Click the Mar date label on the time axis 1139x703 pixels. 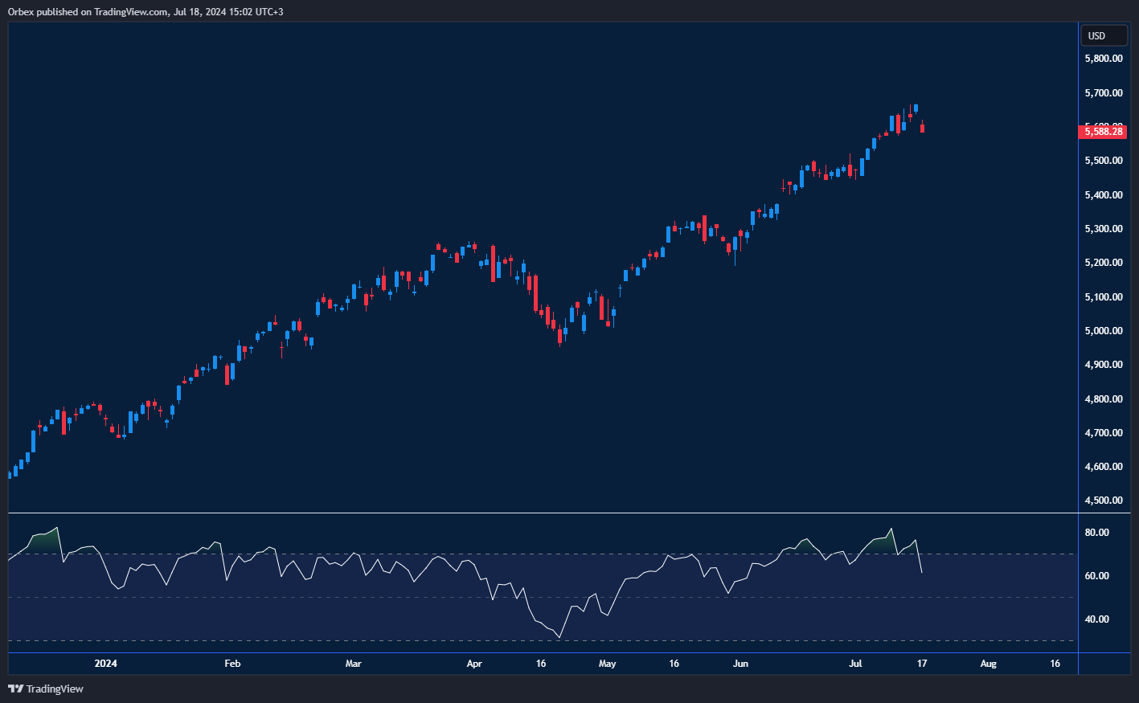[x=353, y=664]
